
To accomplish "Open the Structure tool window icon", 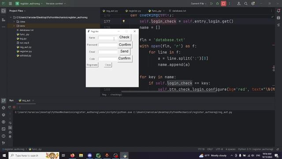I will click(4, 19).
